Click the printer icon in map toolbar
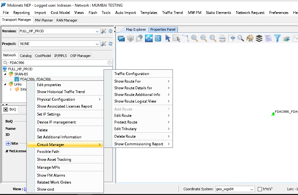The height and width of the screenshot is (195, 298). 222,38
